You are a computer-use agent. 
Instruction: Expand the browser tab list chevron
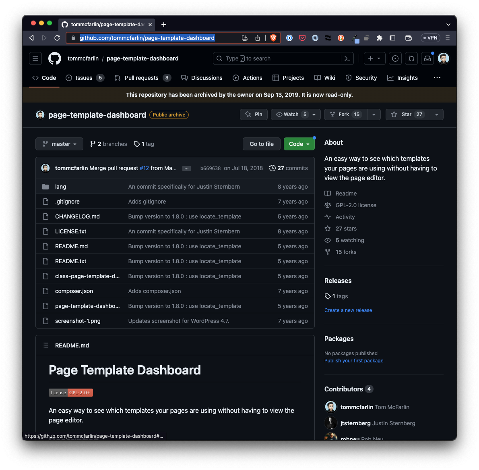click(x=448, y=25)
